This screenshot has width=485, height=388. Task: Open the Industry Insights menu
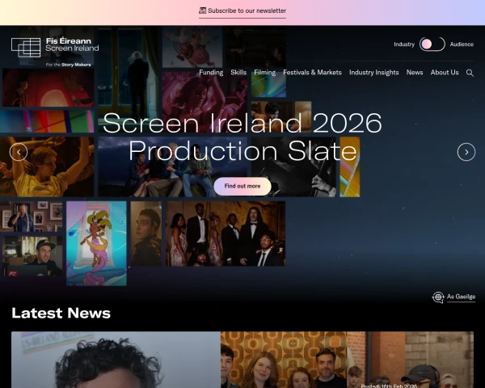pyautogui.click(x=374, y=73)
